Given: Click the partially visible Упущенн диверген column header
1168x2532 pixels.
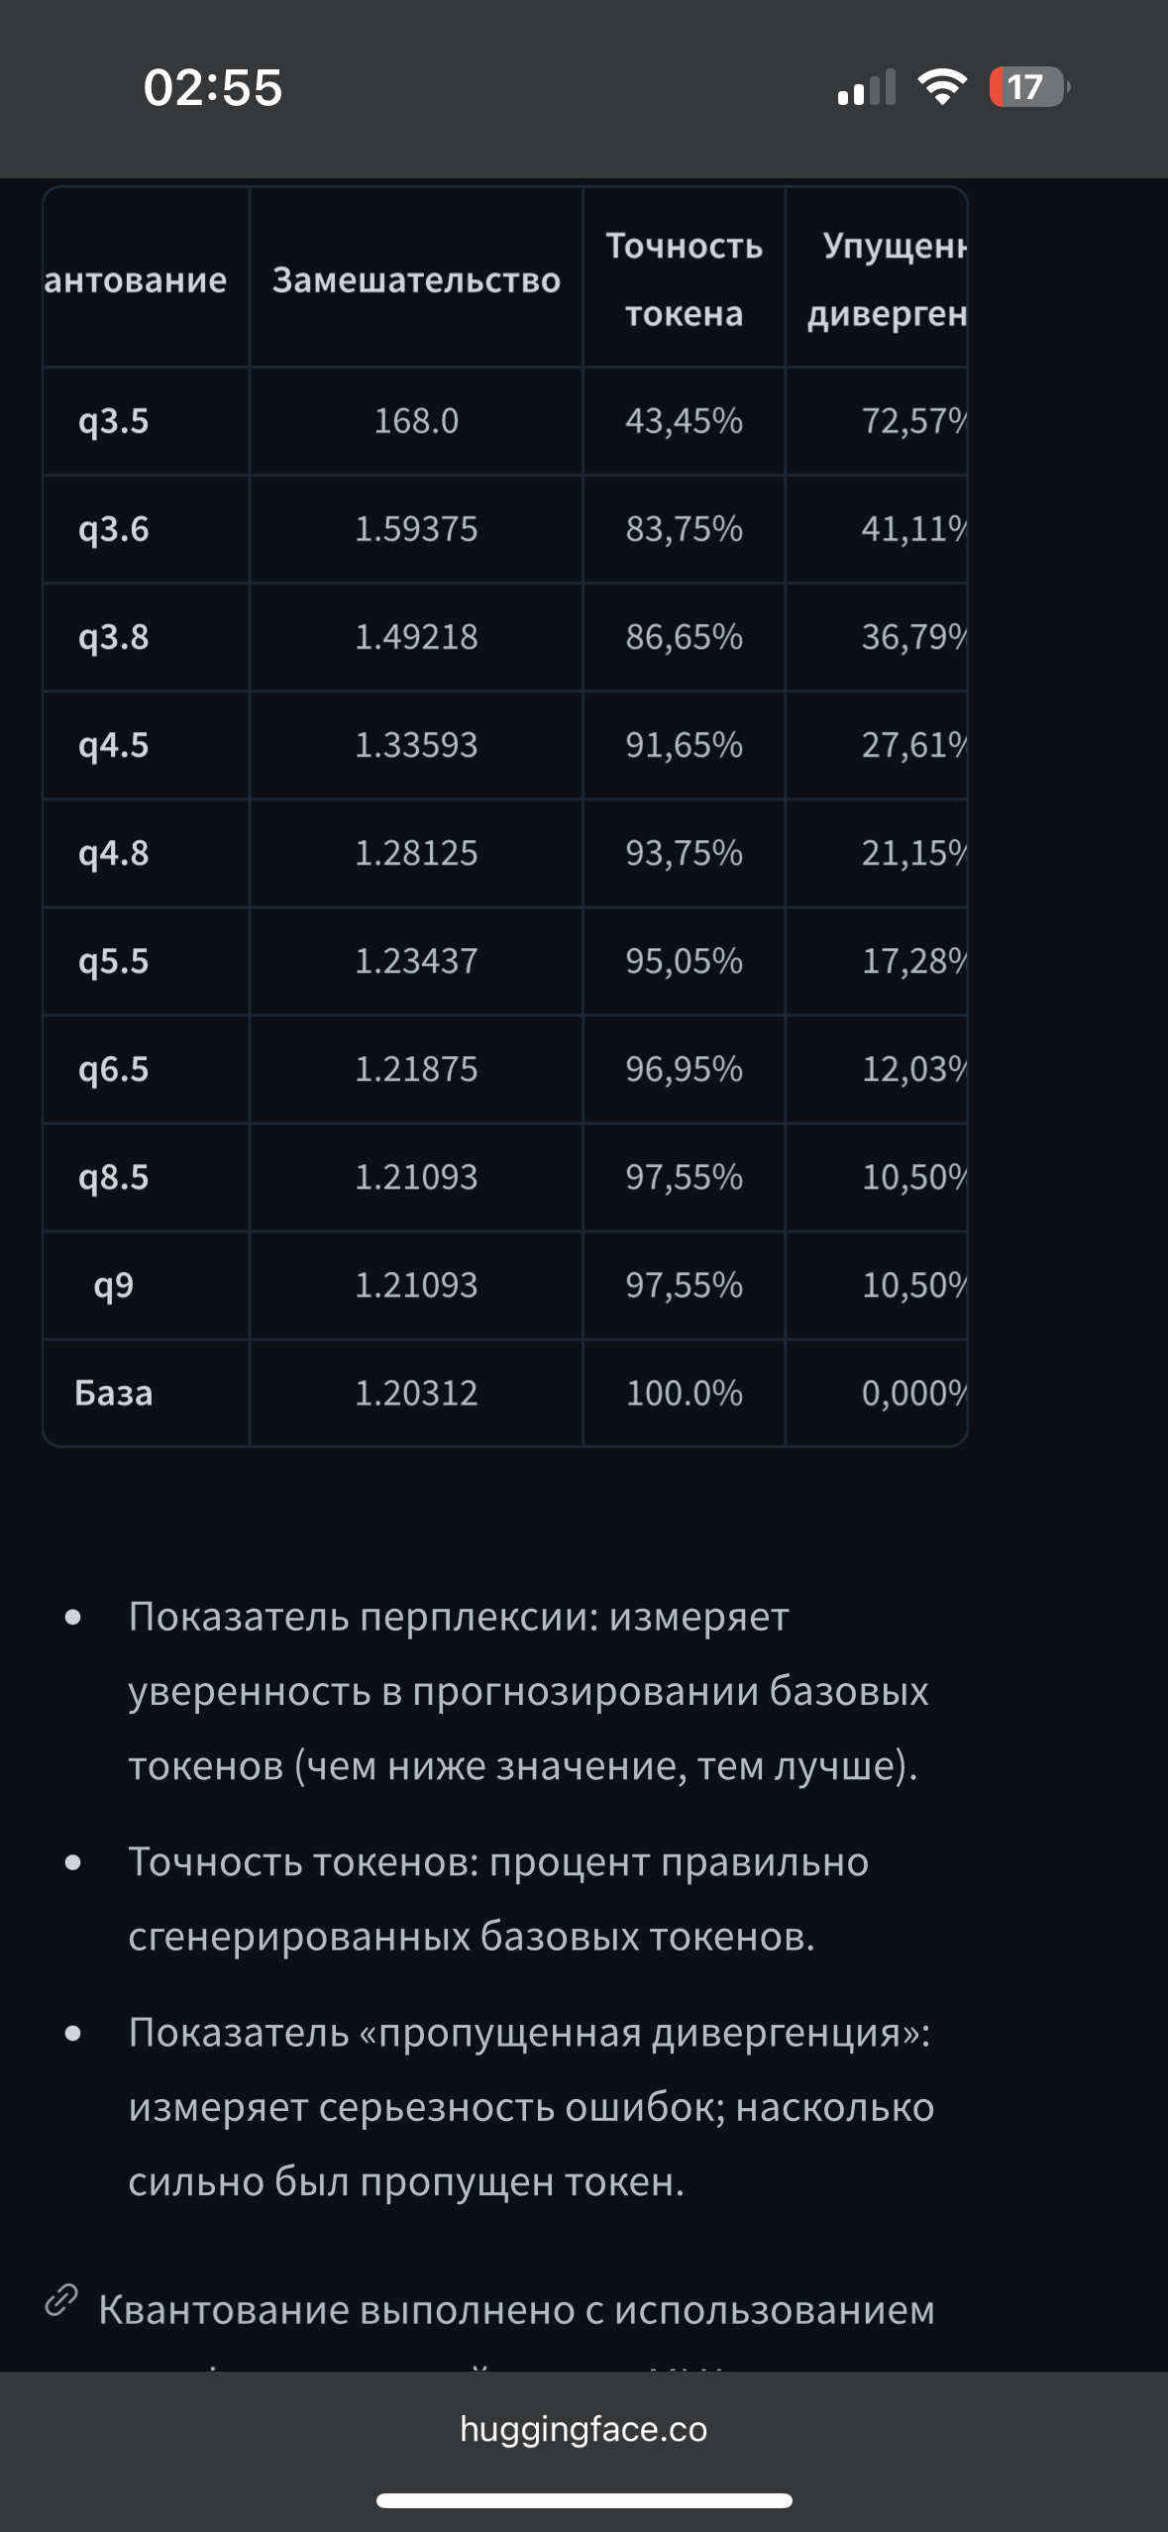Looking at the screenshot, I should point(887,279).
